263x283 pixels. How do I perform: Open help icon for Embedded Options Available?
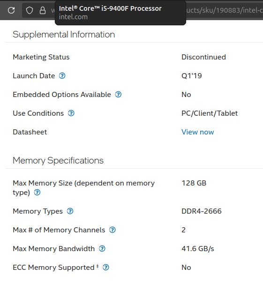click(118, 95)
